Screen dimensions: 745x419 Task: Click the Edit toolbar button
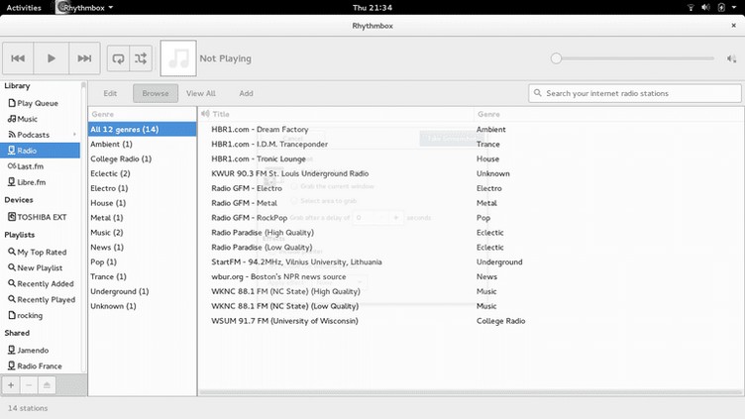pyautogui.click(x=110, y=93)
